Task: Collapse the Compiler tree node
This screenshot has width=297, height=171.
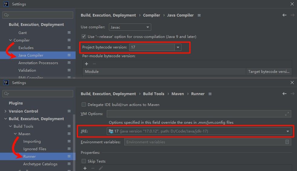Action: 10,40
